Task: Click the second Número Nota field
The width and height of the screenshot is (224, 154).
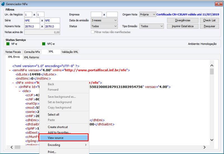Action: [x=52, y=26]
